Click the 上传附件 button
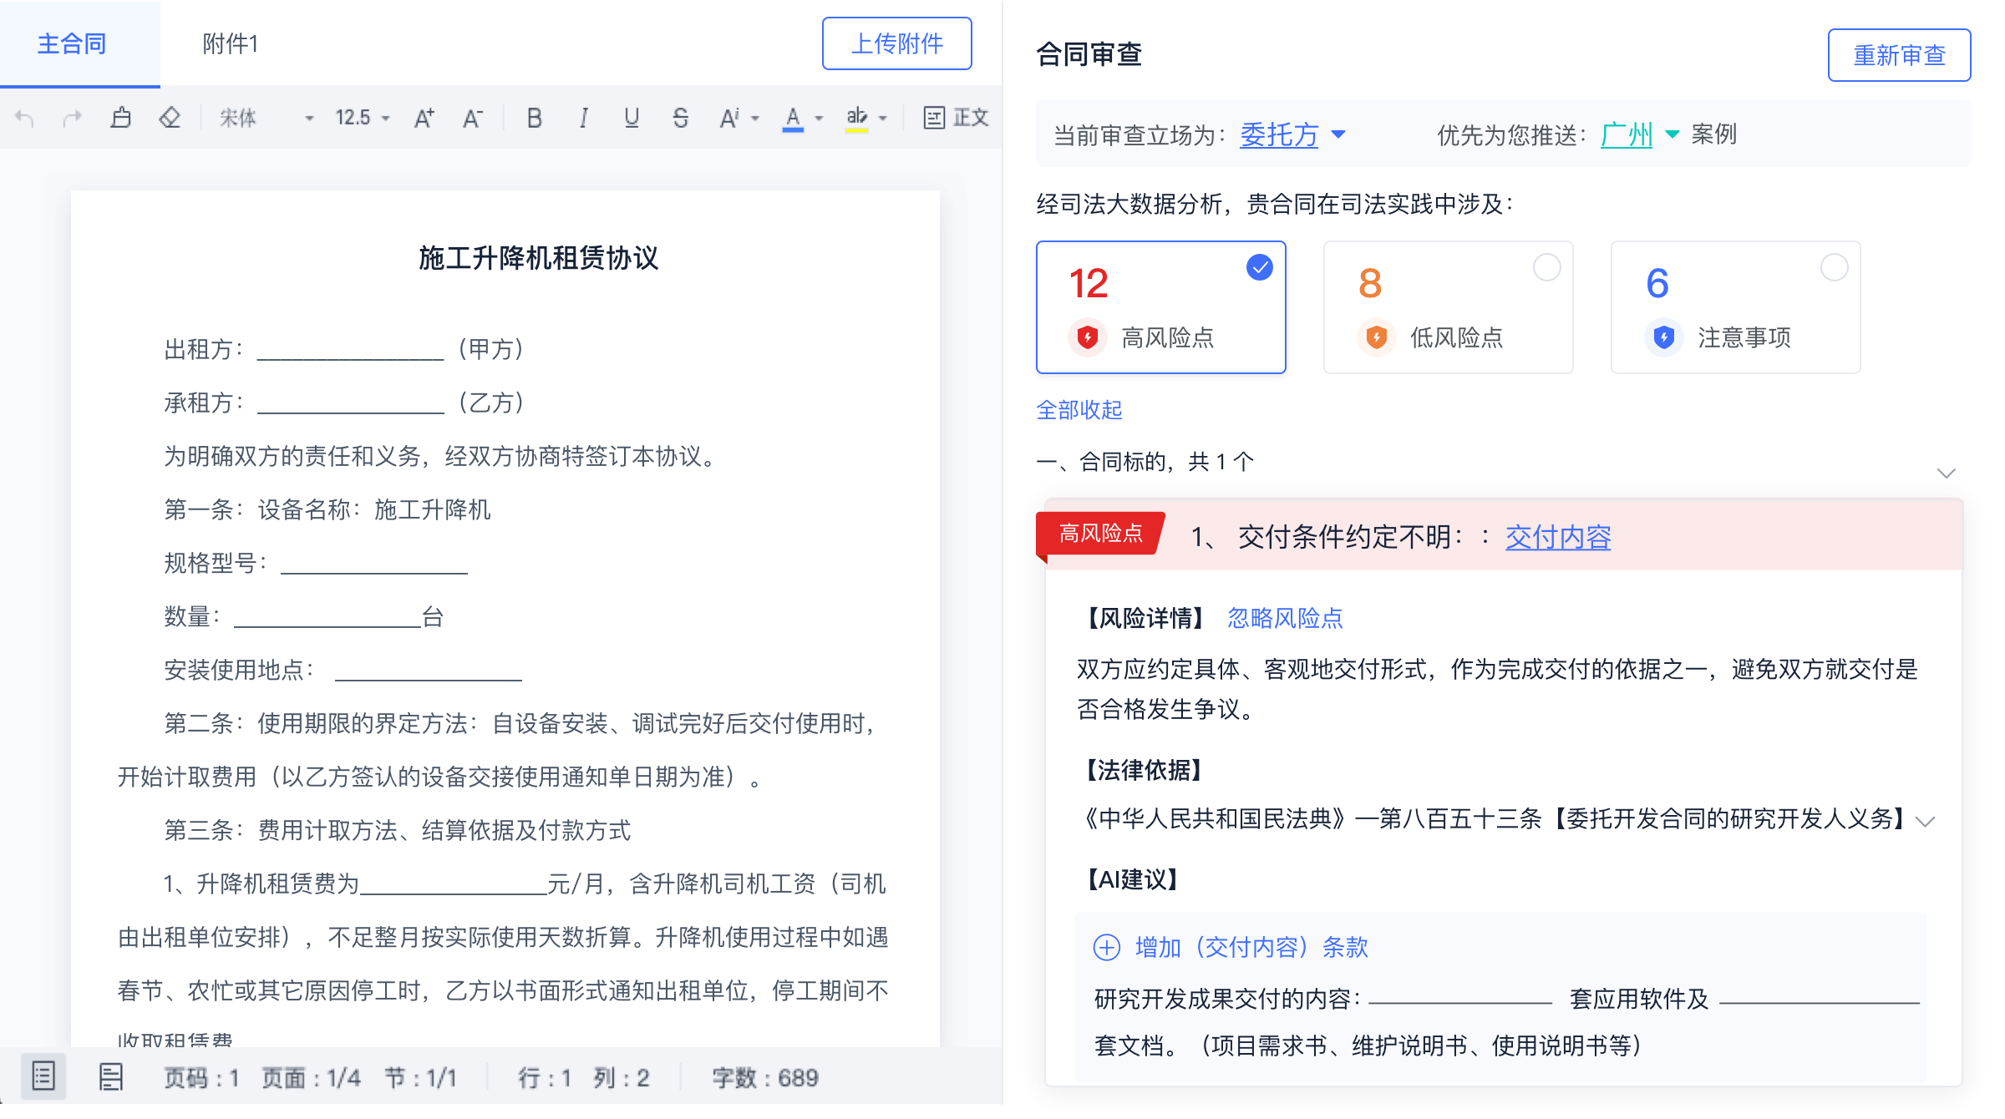This screenshot has height=1119, width=2005. click(896, 43)
